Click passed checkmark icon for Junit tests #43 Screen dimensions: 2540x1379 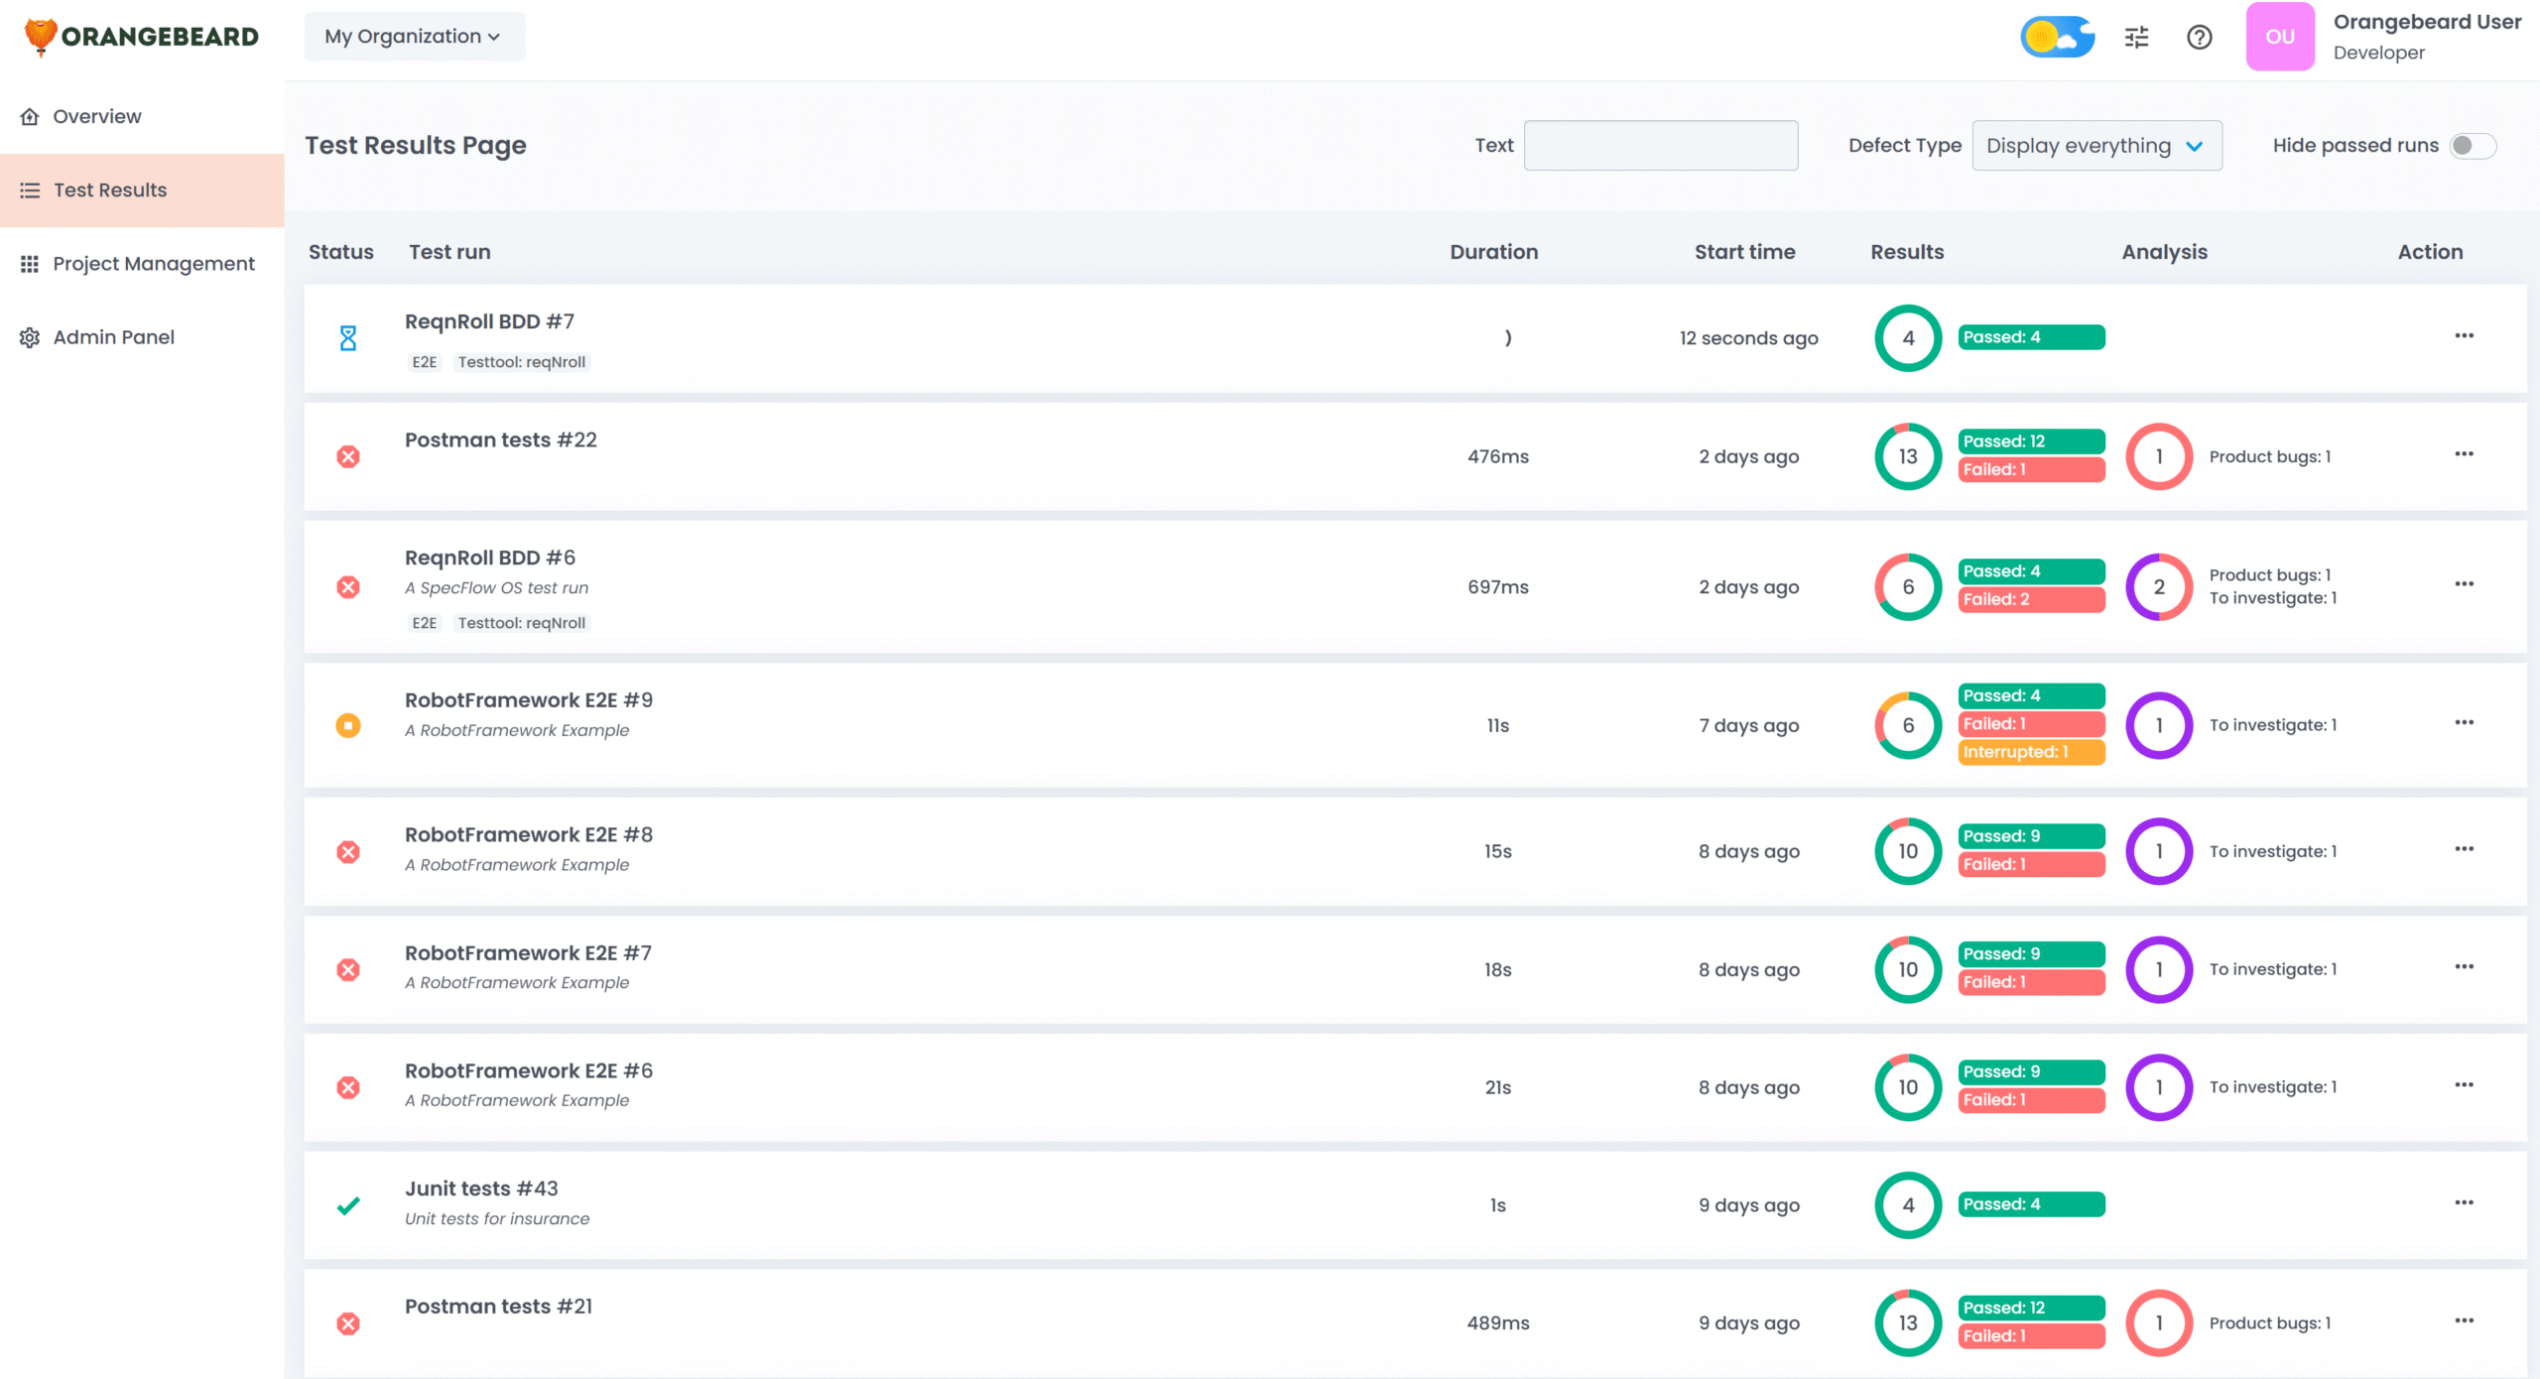[348, 1205]
